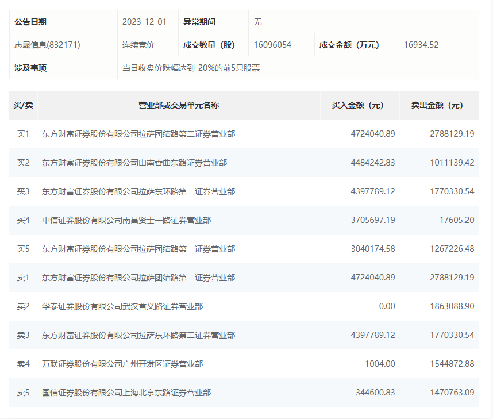Select sell amount 1011139.42

[452, 163]
